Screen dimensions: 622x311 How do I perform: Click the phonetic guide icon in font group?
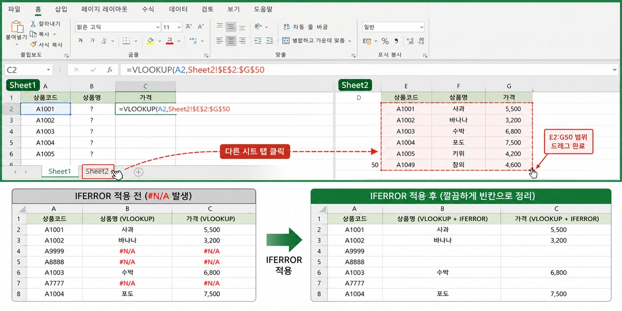coord(193,40)
